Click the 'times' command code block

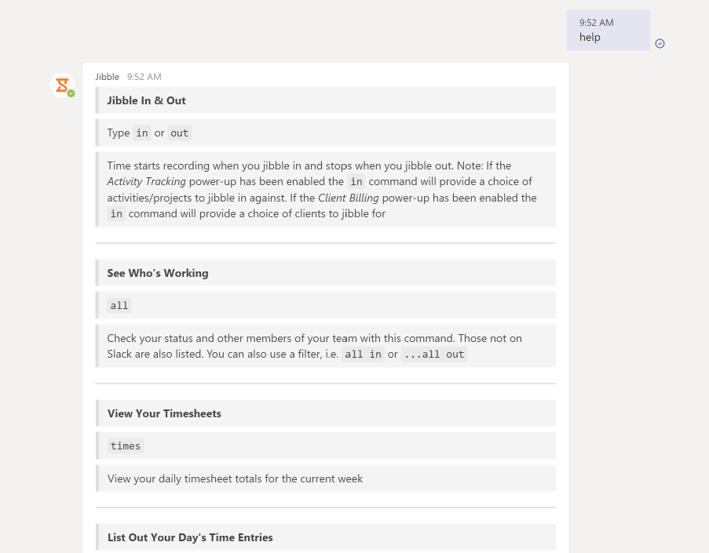(125, 446)
